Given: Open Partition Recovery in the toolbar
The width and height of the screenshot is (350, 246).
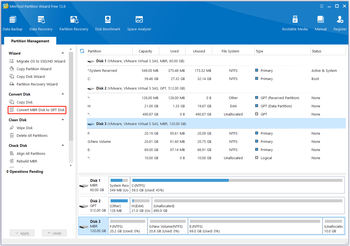Looking at the screenshot, I should pos(74,23).
